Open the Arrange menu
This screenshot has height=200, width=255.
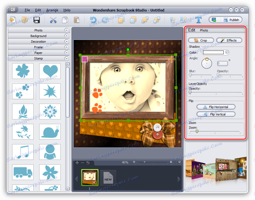(x=52, y=10)
